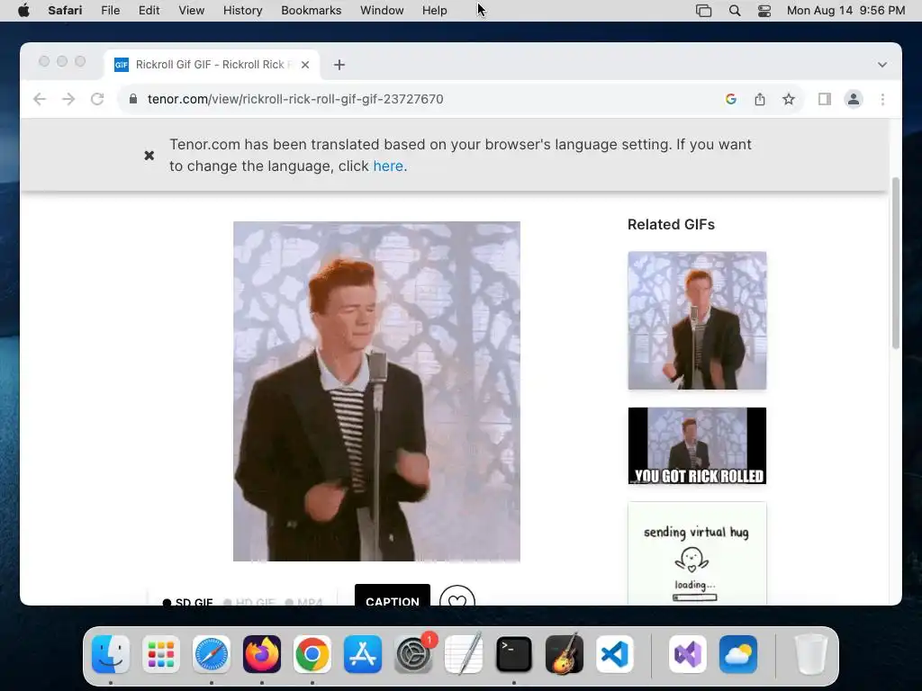The height and width of the screenshot is (691, 922).
Task: Open the Apple menu
Action: [x=23, y=11]
